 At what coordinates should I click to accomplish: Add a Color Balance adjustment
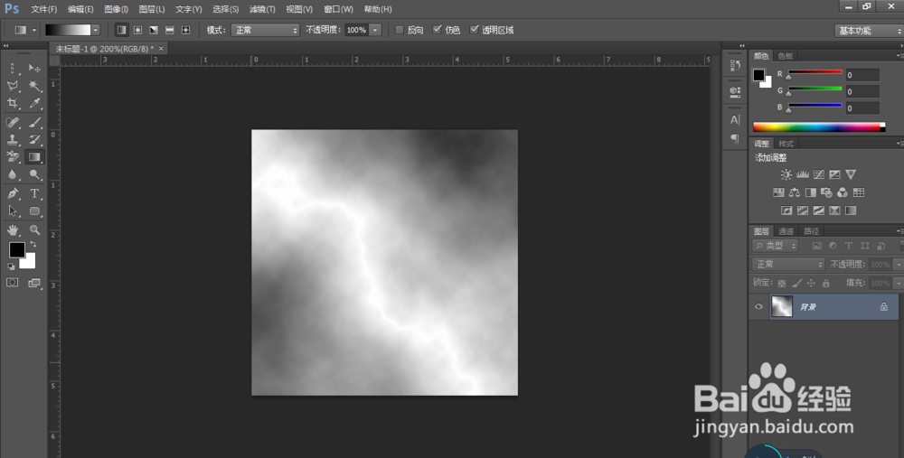pos(795,192)
